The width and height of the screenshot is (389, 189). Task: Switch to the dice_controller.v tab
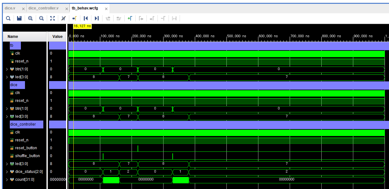43,8
